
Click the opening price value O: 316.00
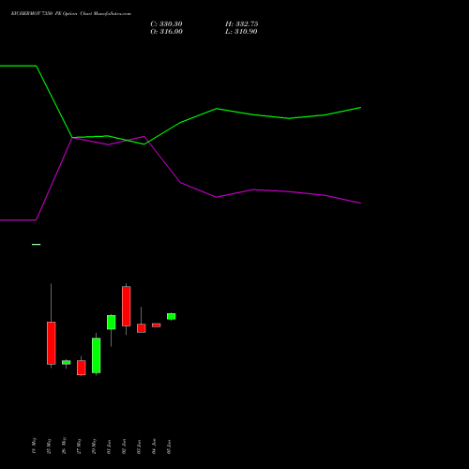pyautogui.click(x=166, y=32)
